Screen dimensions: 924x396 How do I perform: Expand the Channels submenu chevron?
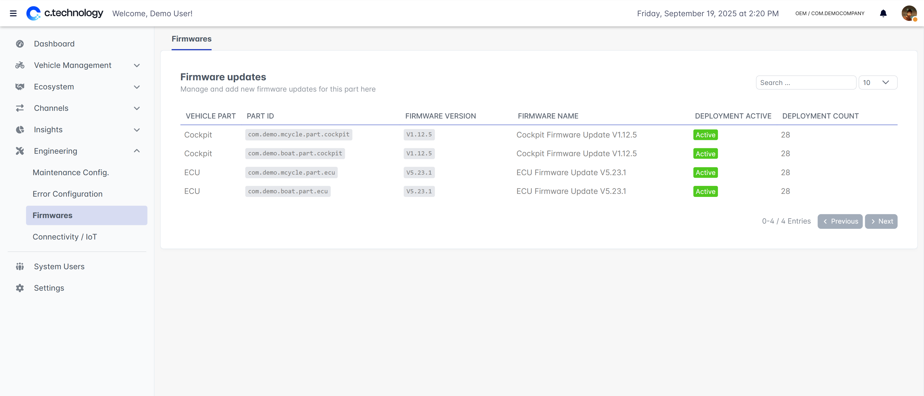[x=137, y=108]
